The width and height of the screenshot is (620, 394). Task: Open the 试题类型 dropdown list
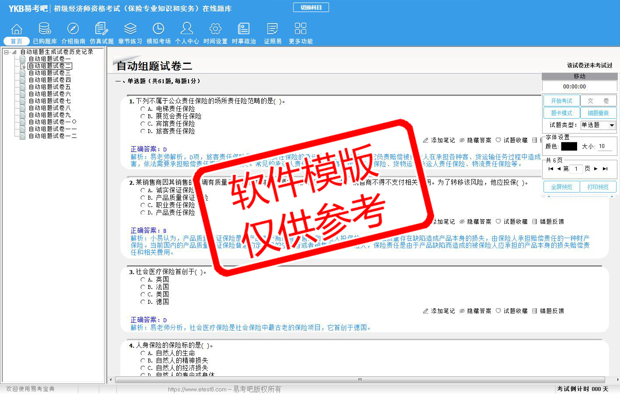coord(612,125)
